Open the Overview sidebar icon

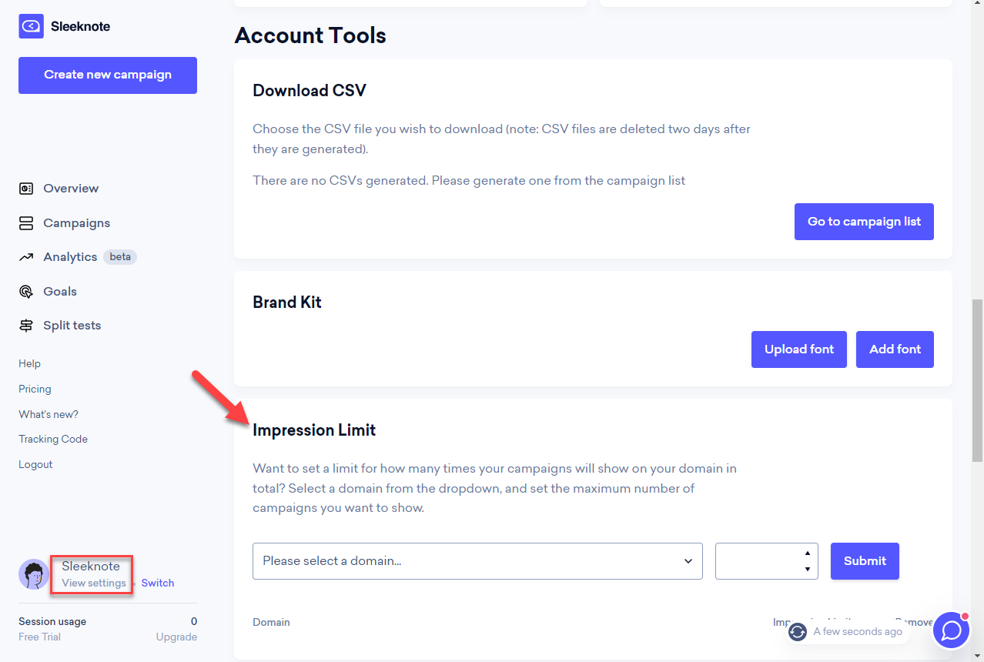pyautogui.click(x=26, y=189)
